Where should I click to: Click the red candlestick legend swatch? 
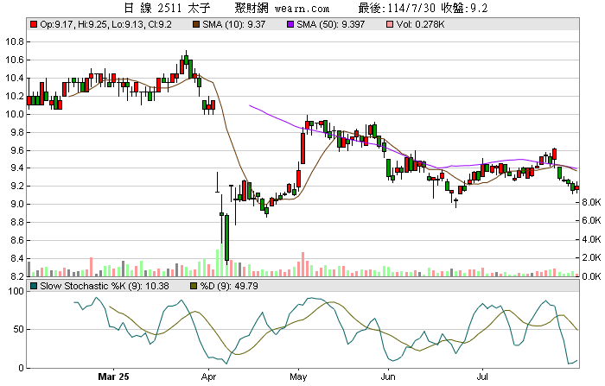tap(34, 24)
